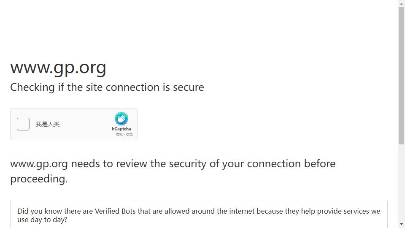Click the scrollbar down arrow
405x228 pixels.
401,224
